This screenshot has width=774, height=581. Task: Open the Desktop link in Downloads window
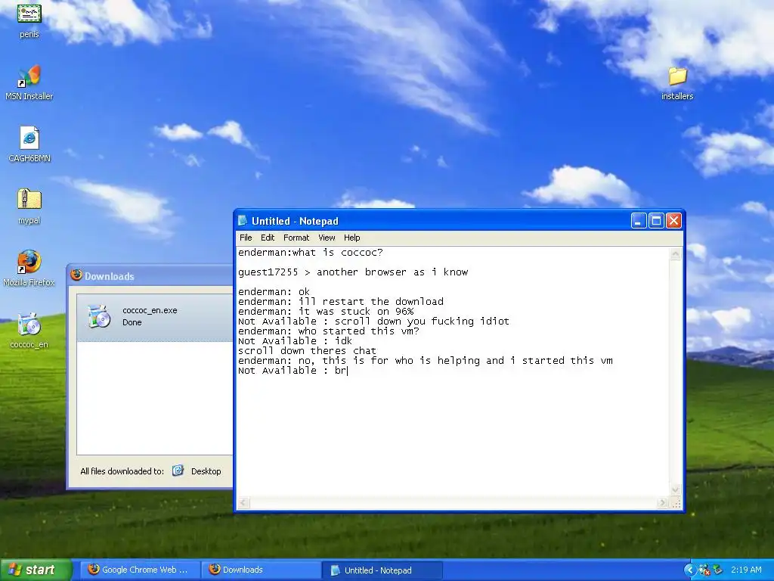(206, 471)
